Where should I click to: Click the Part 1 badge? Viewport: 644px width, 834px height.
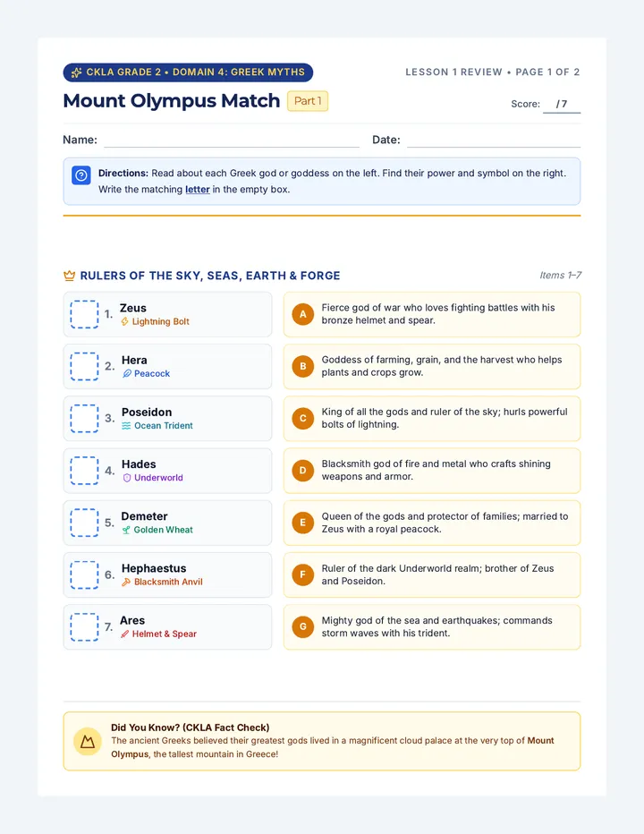click(x=308, y=101)
